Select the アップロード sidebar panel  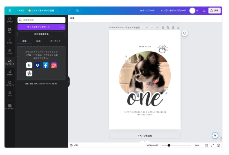[10, 62]
